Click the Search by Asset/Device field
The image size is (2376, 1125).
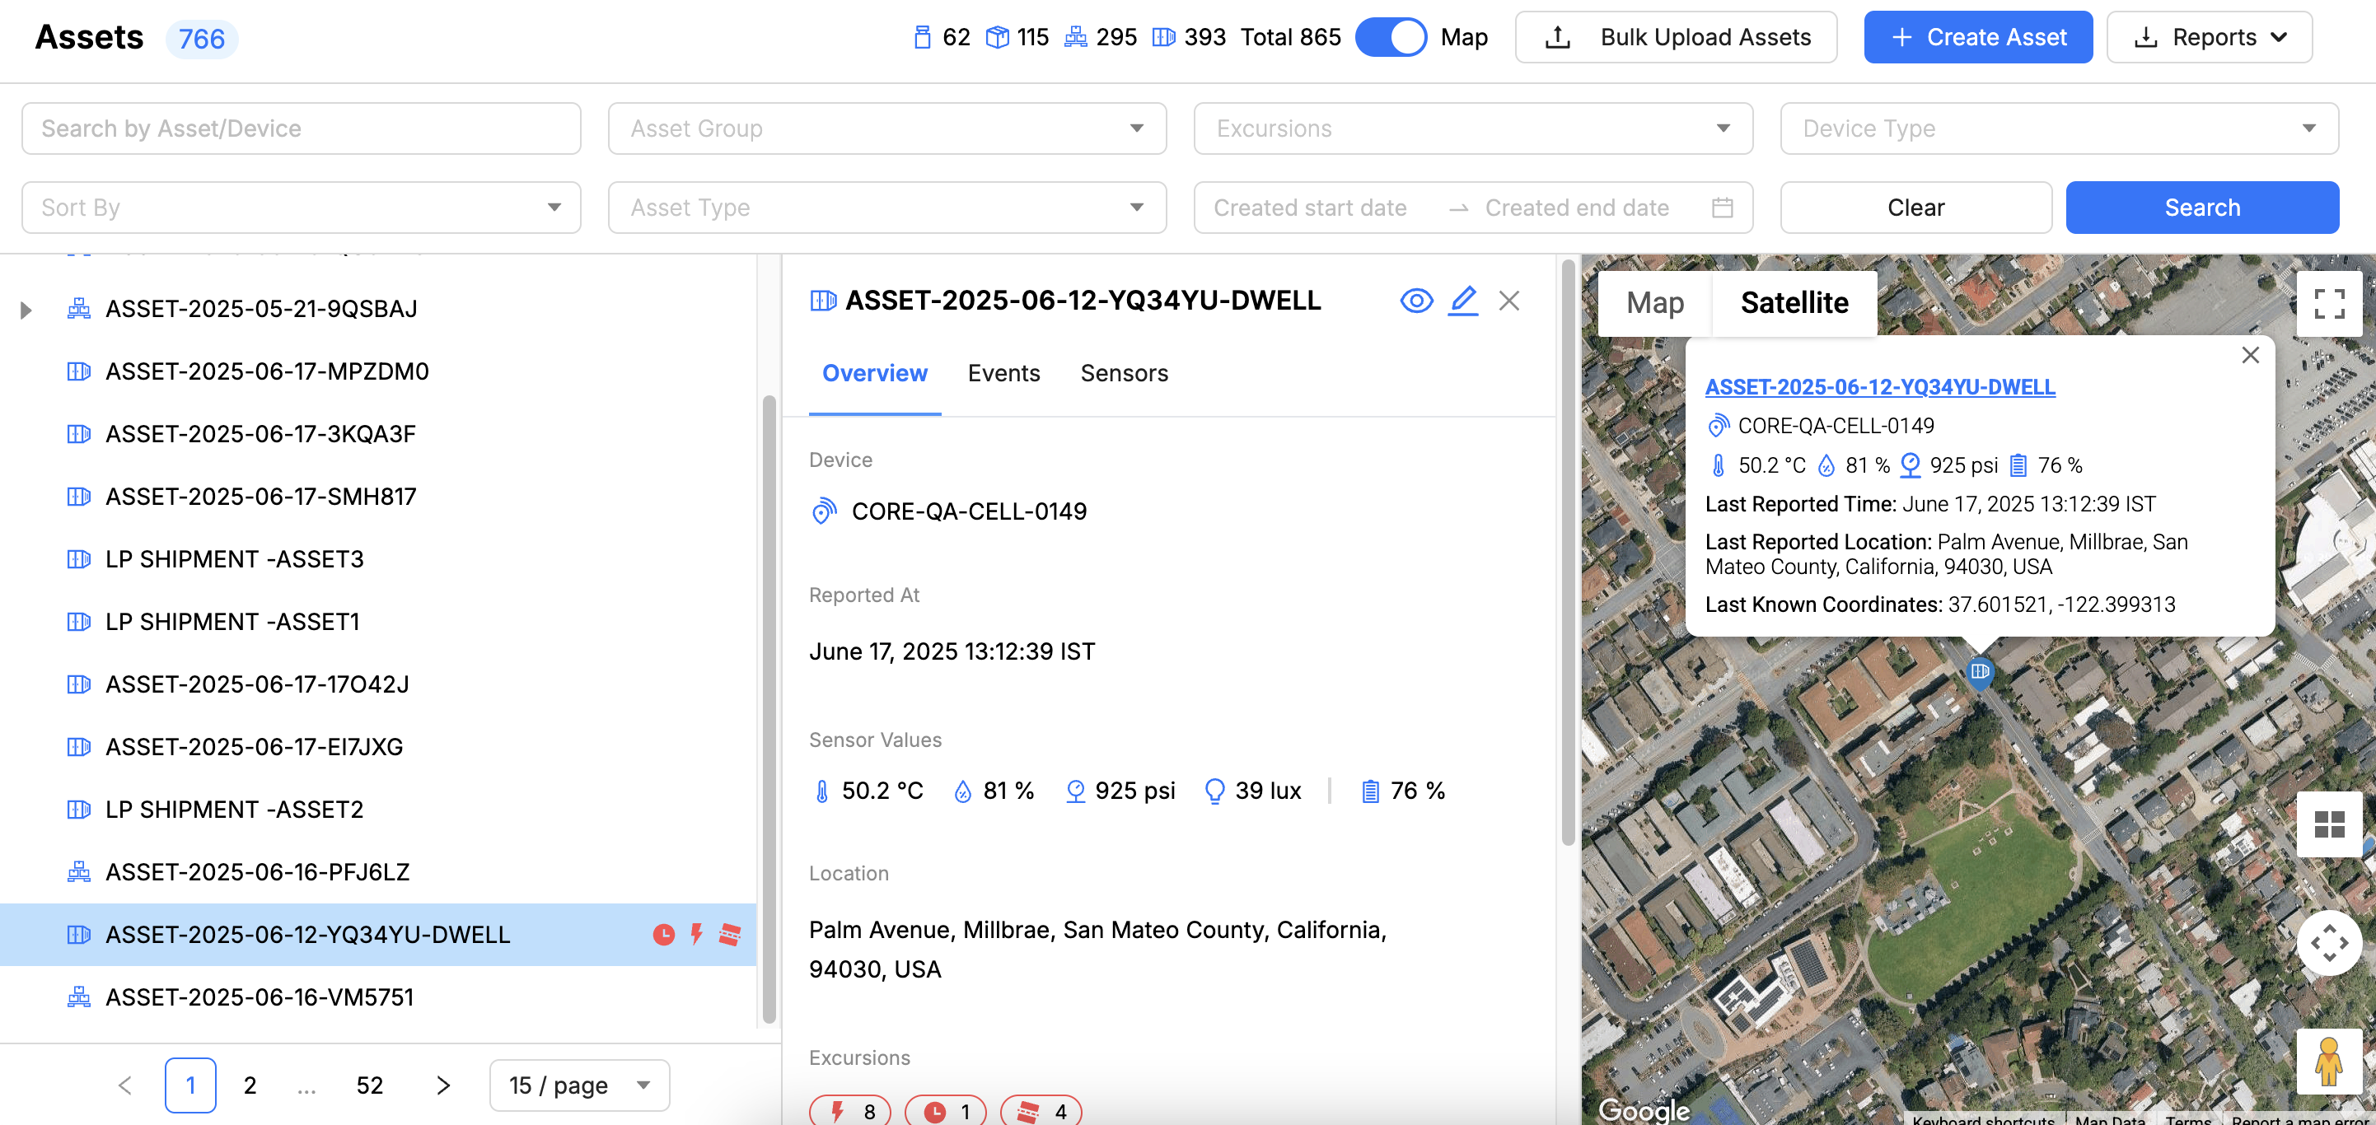point(301,128)
